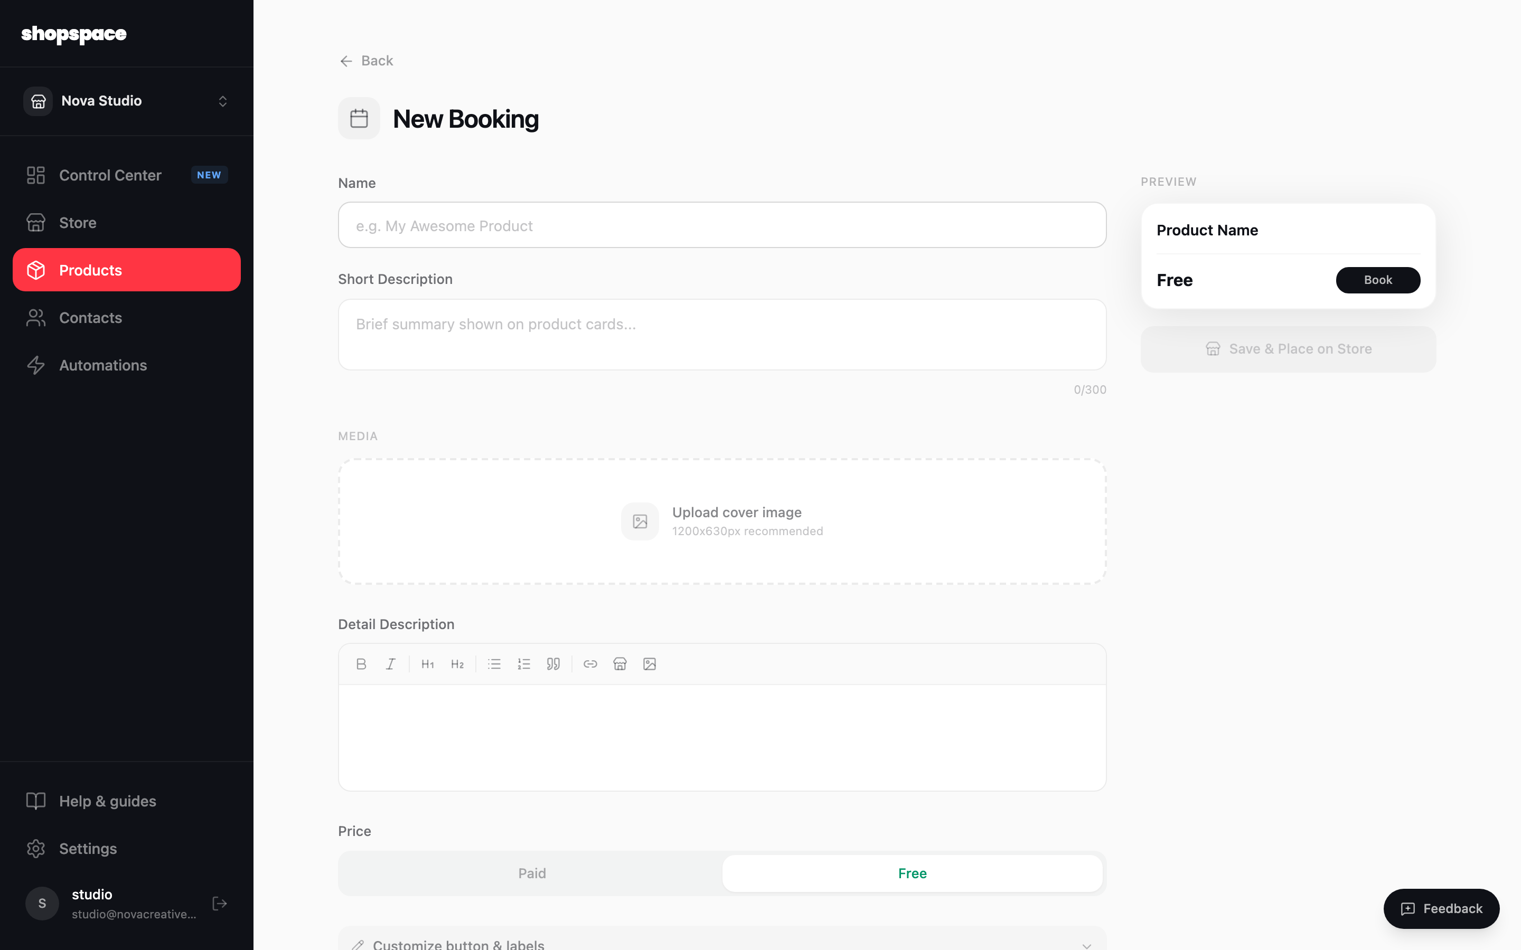Insert a blockquote
The image size is (1521, 950).
pos(553,664)
